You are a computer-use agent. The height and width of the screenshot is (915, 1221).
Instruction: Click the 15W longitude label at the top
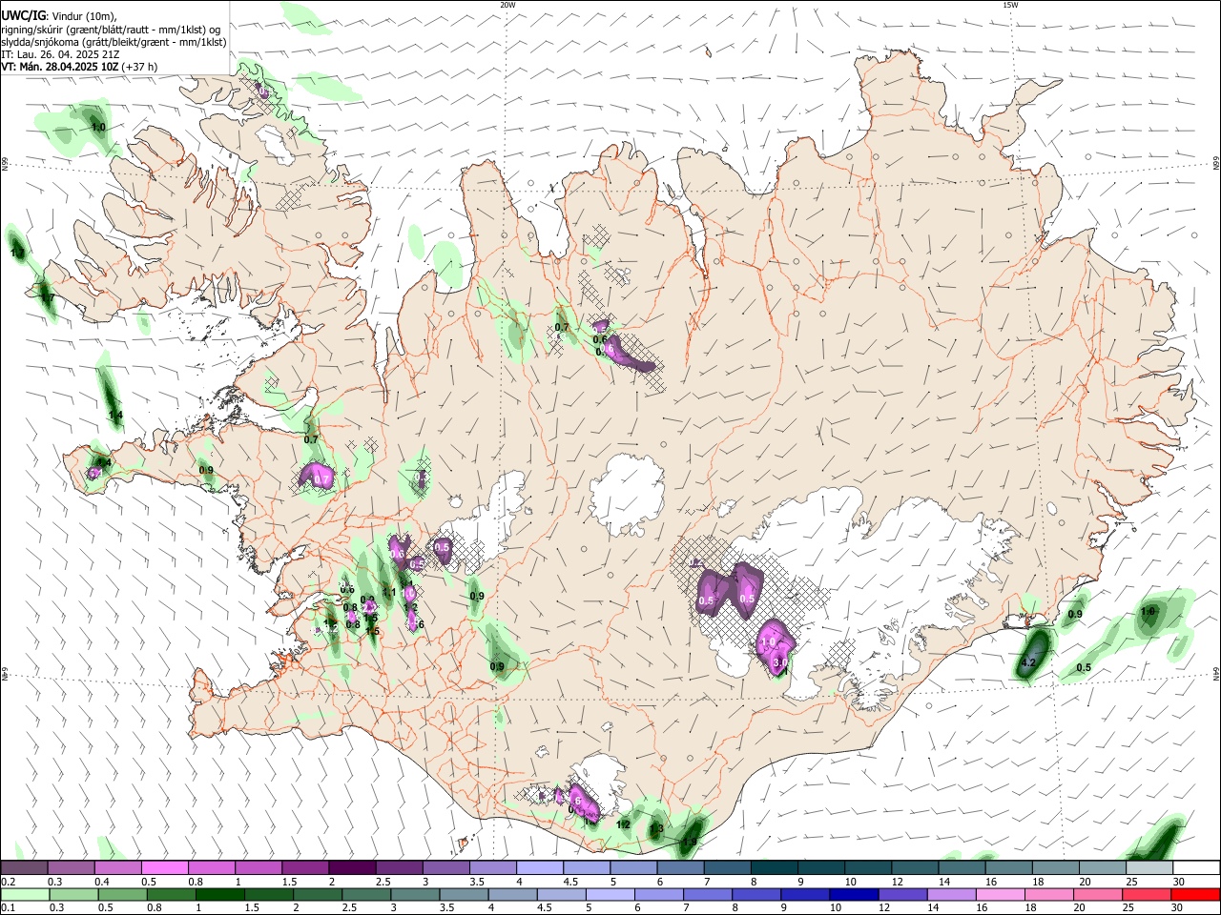(1010, 5)
